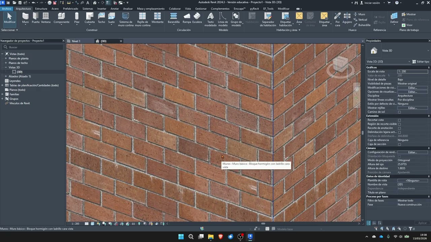The width and height of the screenshot is (431, 242).
Task: Click the Buscar search field
Action: [33, 47]
